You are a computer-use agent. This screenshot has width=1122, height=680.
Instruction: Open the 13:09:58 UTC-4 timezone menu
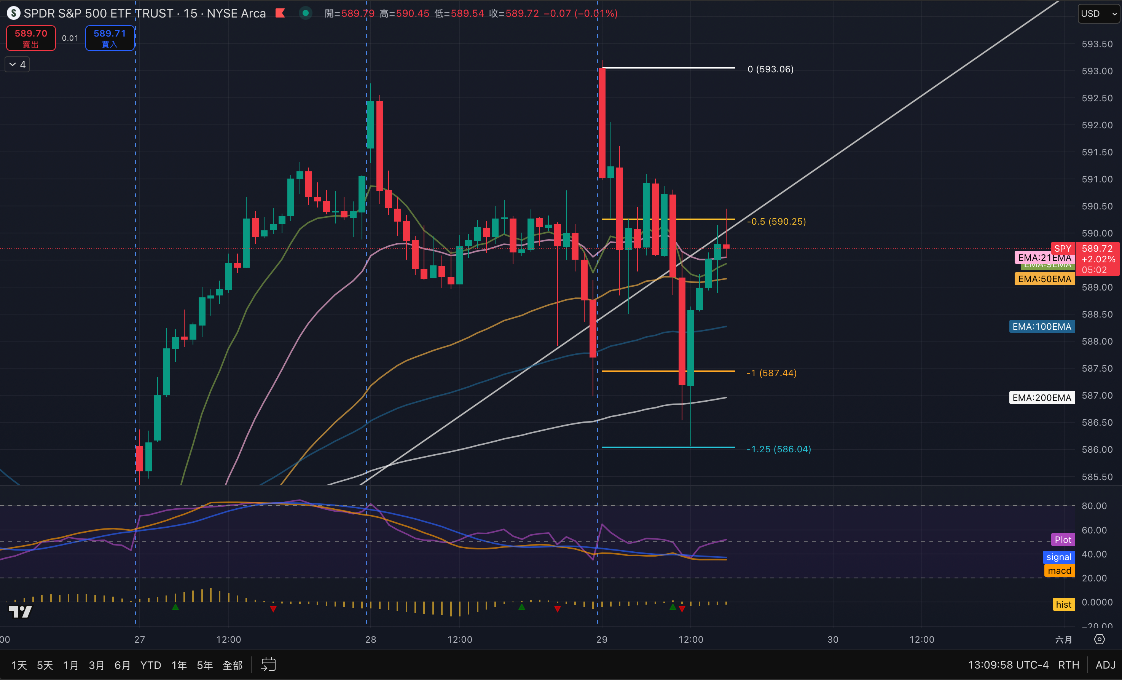point(1008,665)
